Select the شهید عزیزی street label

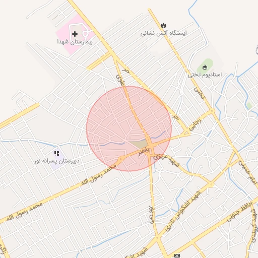[166, 161]
